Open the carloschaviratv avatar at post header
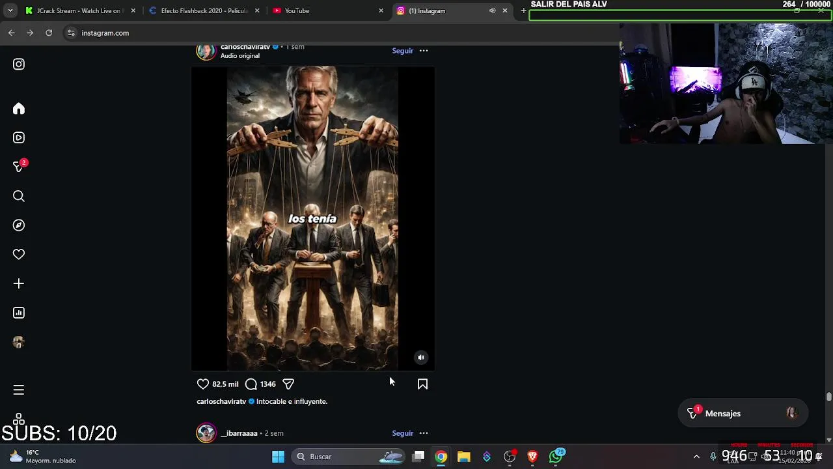This screenshot has height=469, width=833. click(206, 51)
